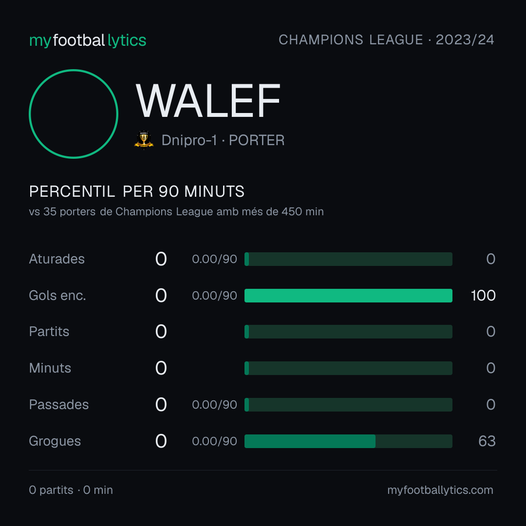Image resolution: width=526 pixels, height=526 pixels.
Task: Click the Gols enc. full green bar
Action: point(348,296)
